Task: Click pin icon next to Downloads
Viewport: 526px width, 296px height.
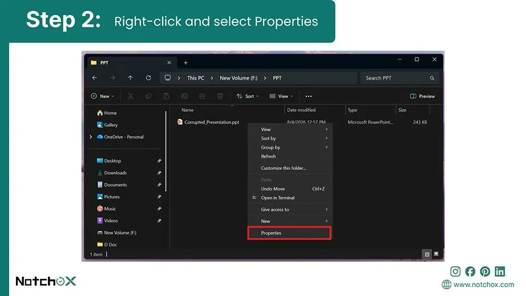Action: pos(159,173)
